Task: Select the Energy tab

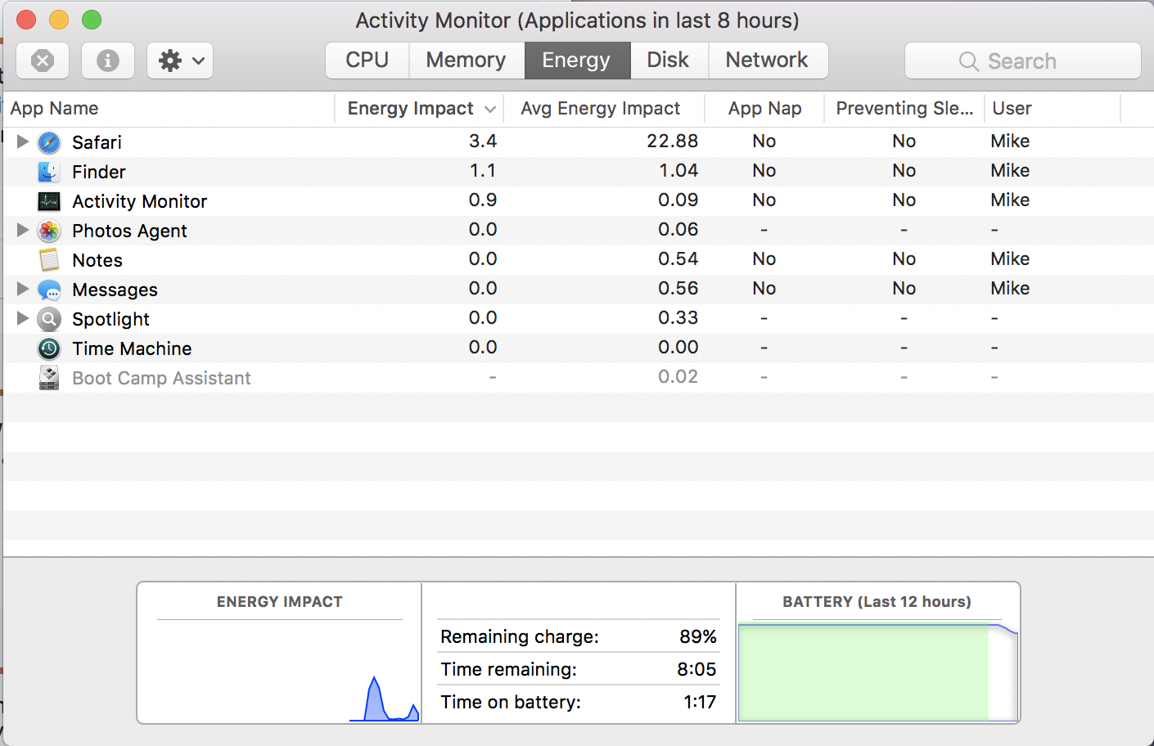Action: point(577,61)
